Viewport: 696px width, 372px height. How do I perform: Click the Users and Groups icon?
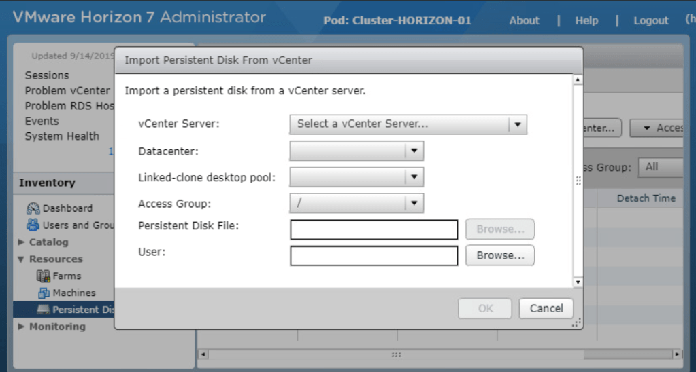coord(33,225)
